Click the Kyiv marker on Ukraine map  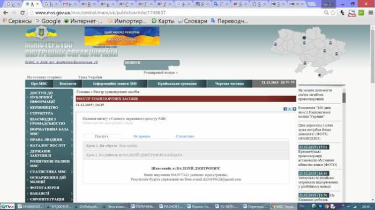point(304,38)
